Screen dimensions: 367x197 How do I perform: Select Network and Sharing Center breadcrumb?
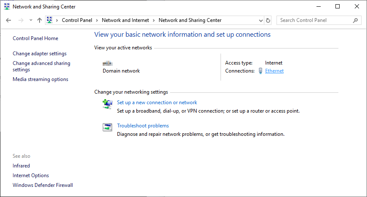[x=190, y=20]
